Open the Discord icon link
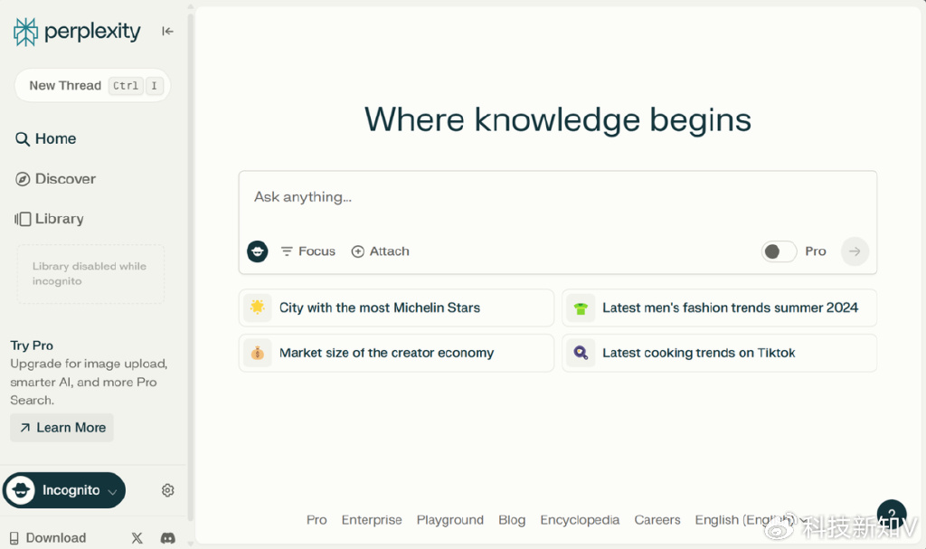 click(167, 538)
